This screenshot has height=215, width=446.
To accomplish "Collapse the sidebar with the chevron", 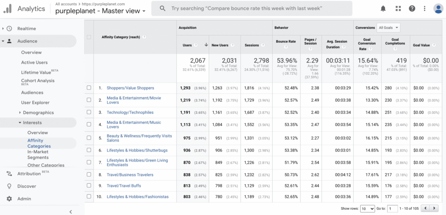I will [x=71, y=212].
